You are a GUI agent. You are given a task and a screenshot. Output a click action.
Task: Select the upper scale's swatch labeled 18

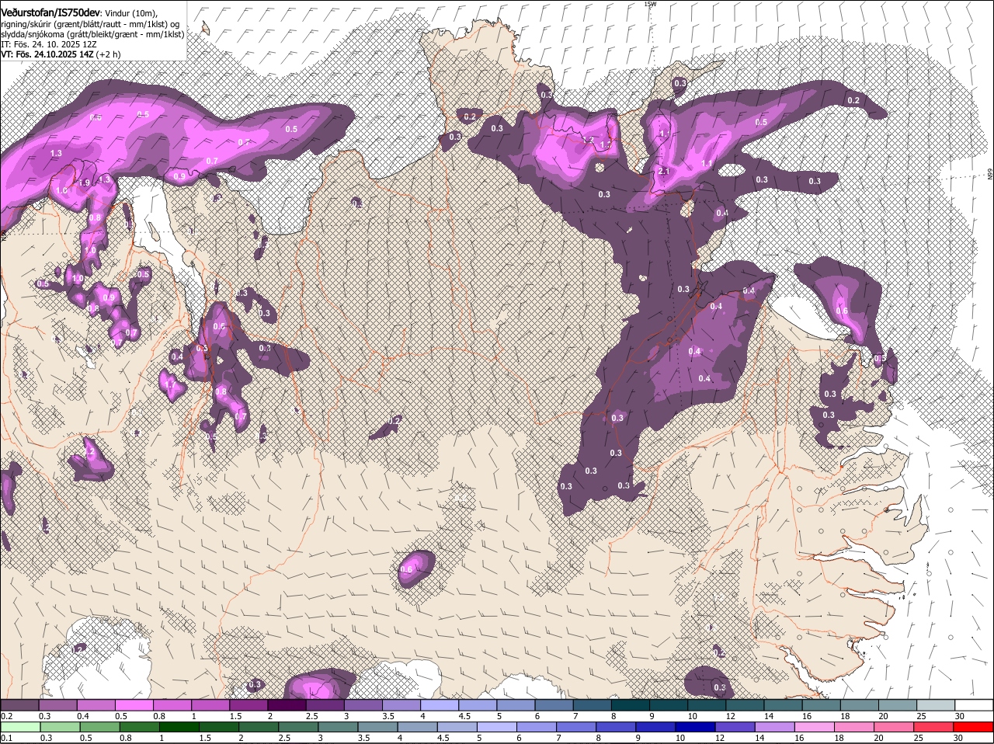pos(858,704)
